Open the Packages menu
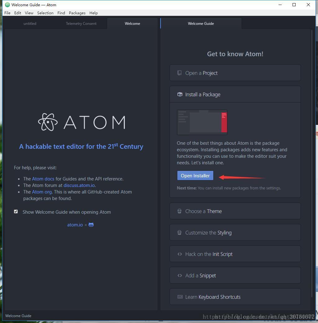The image size is (318, 323). [x=77, y=13]
